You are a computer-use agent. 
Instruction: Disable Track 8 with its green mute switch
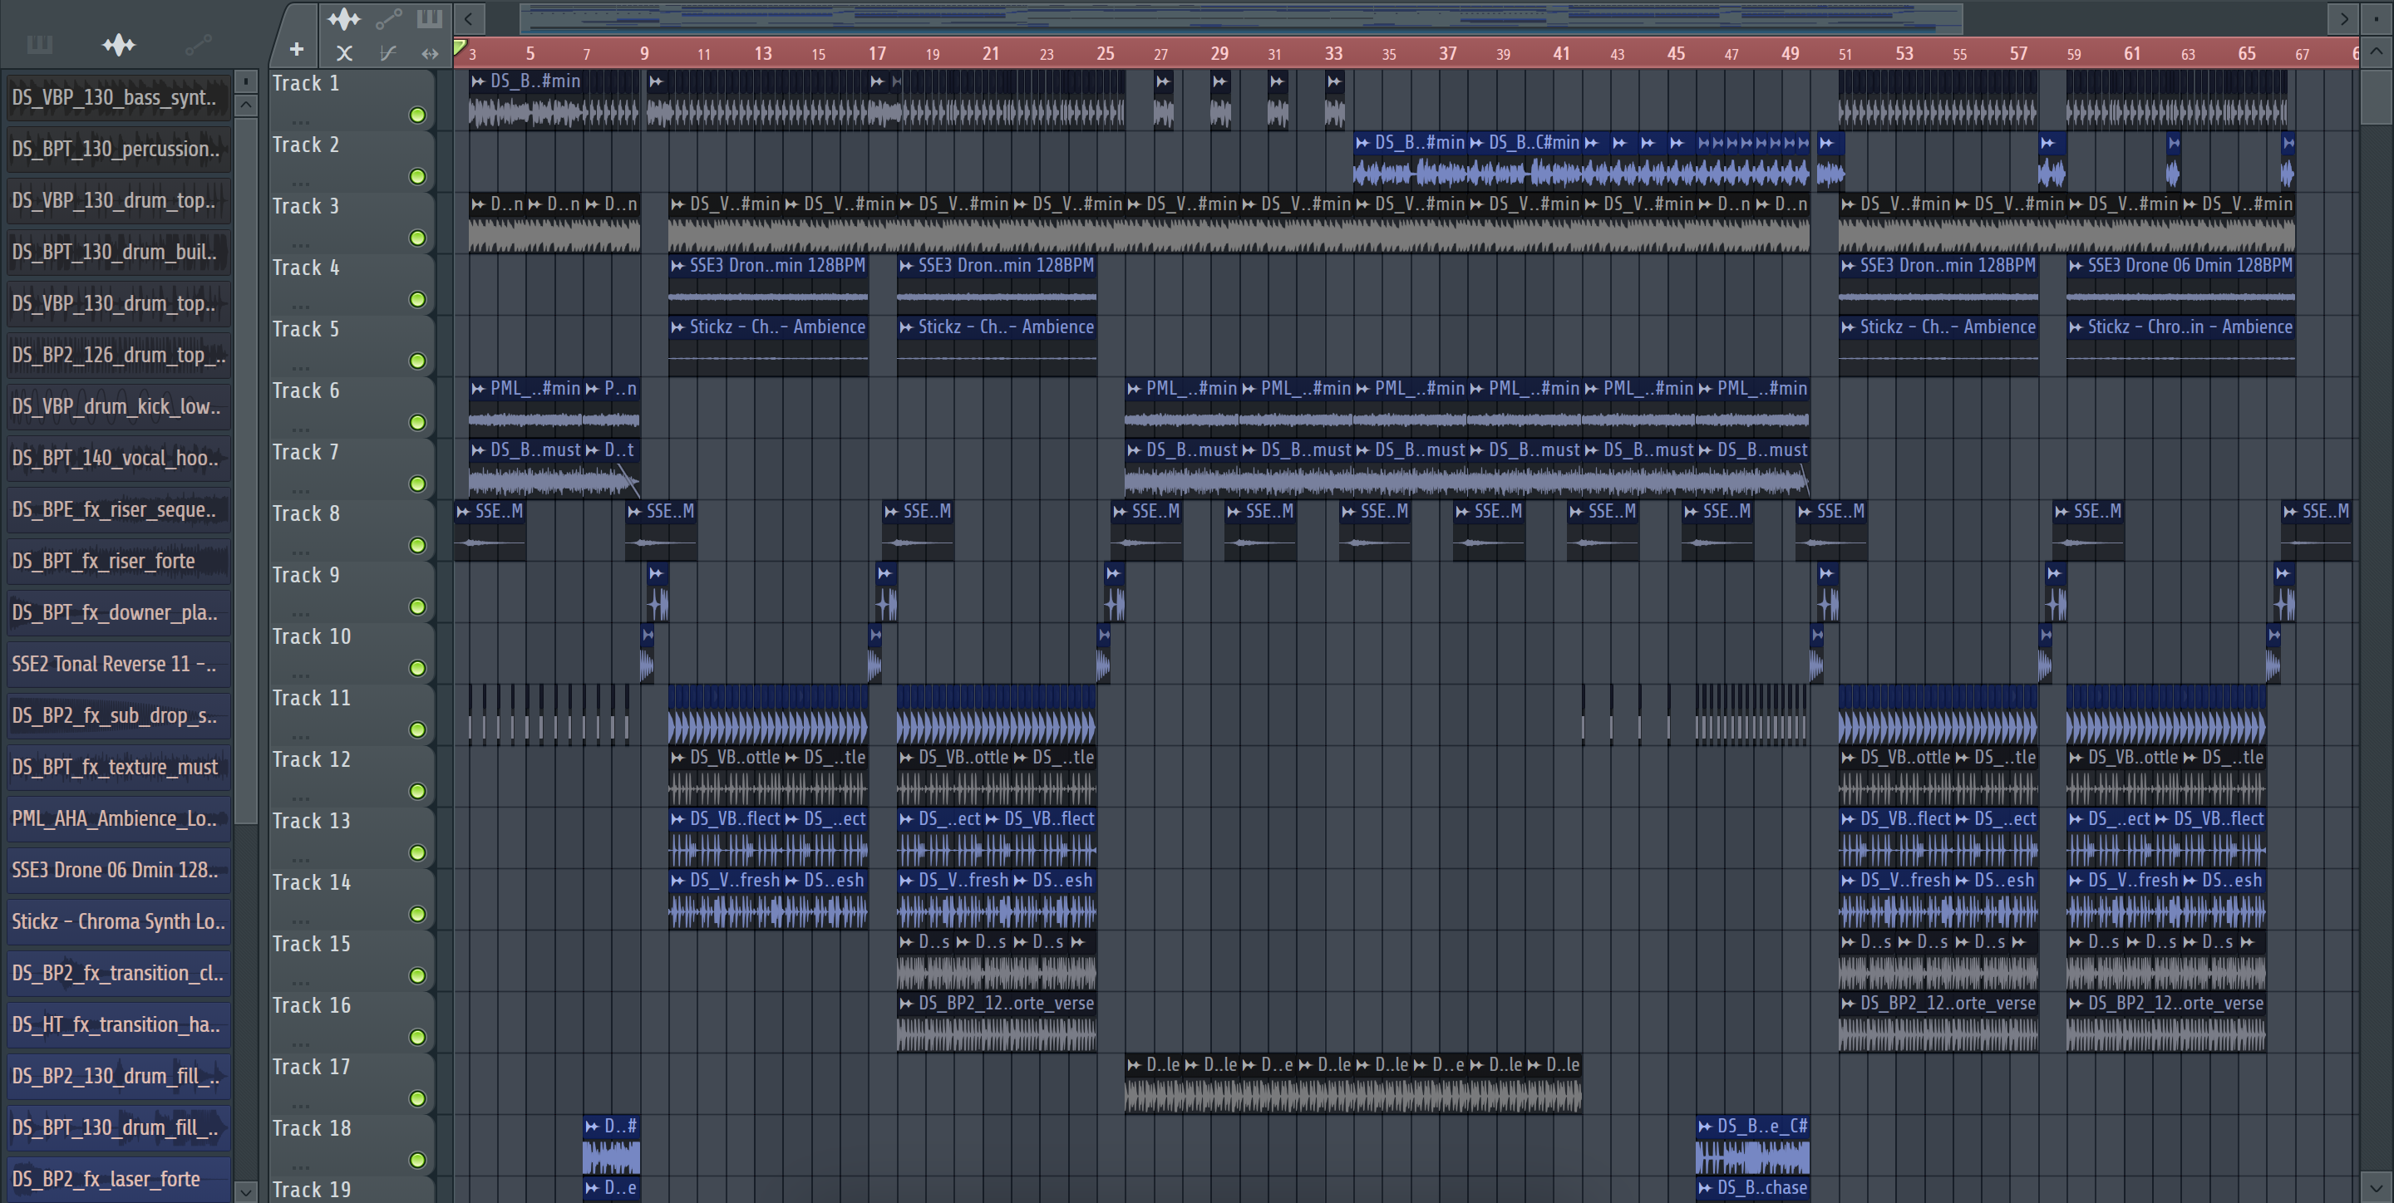417,545
